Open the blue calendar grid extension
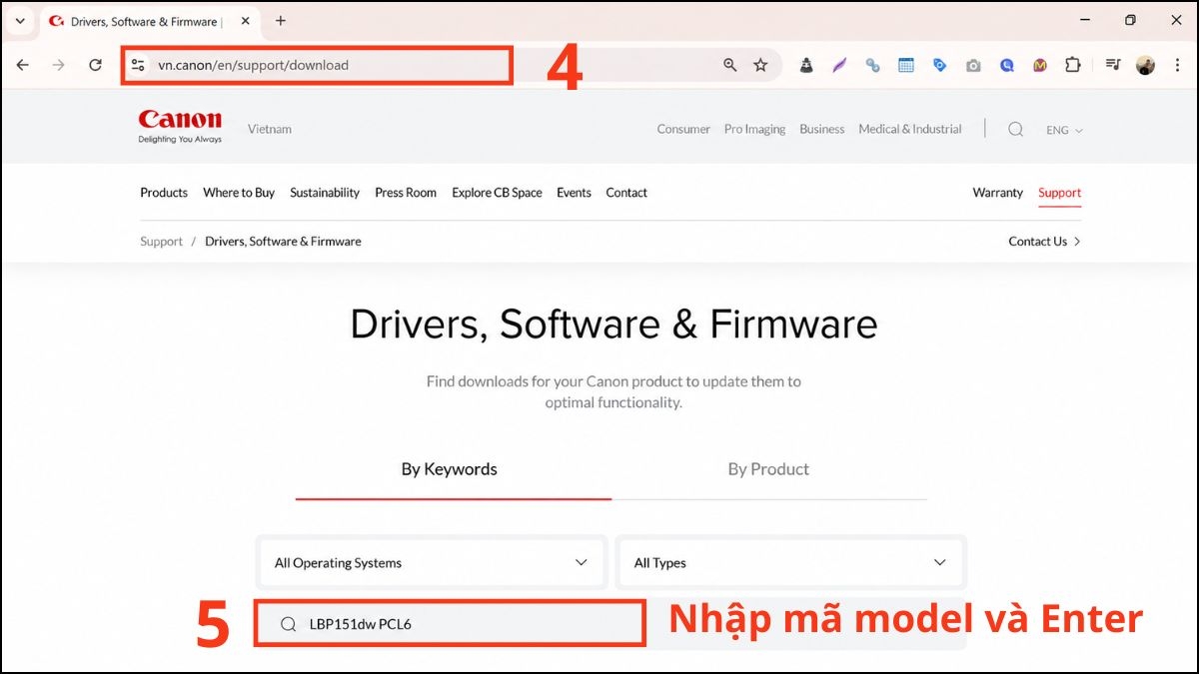This screenshot has height=674, width=1199. [x=906, y=65]
